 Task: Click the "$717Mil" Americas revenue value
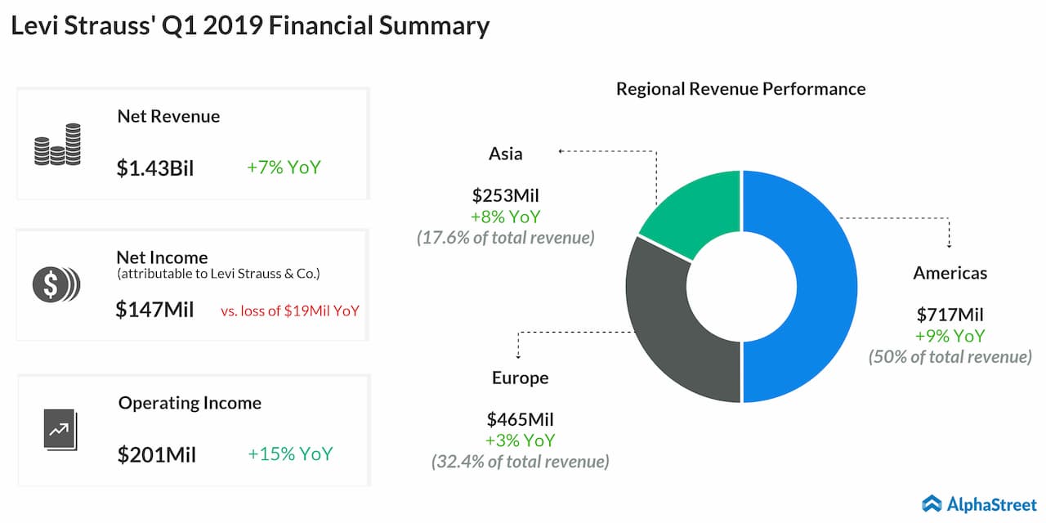[x=950, y=315]
